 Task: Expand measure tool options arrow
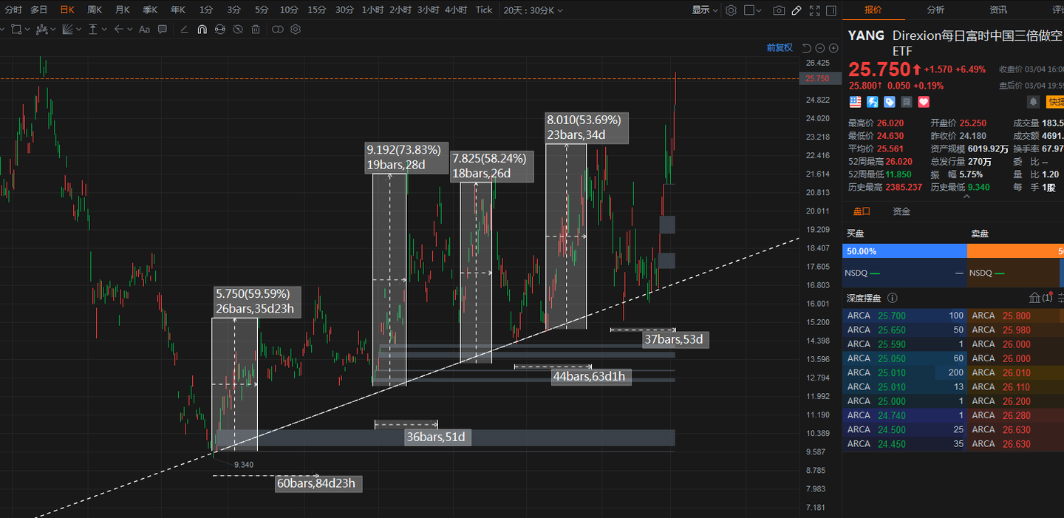pyautogui.click(x=104, y=30)
